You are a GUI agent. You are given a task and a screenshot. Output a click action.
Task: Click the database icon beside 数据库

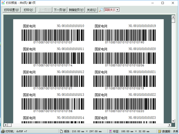pyautogui.click(x=159, y=131)
